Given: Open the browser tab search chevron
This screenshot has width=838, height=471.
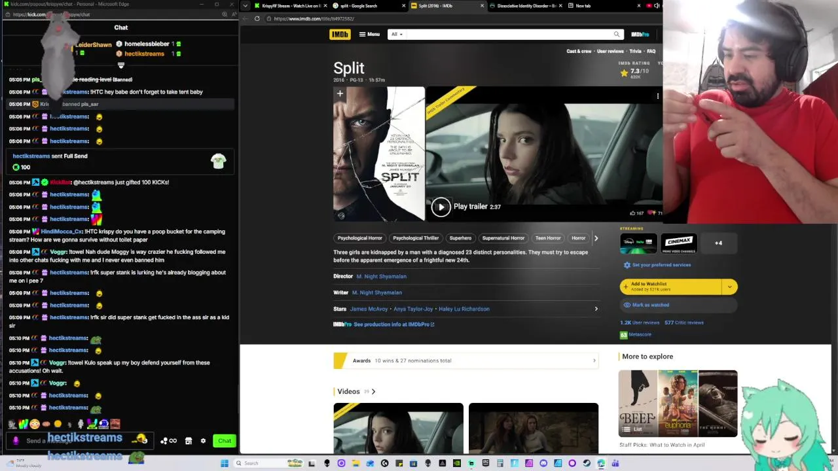Looking at the screenshot, I should point(246,6).
